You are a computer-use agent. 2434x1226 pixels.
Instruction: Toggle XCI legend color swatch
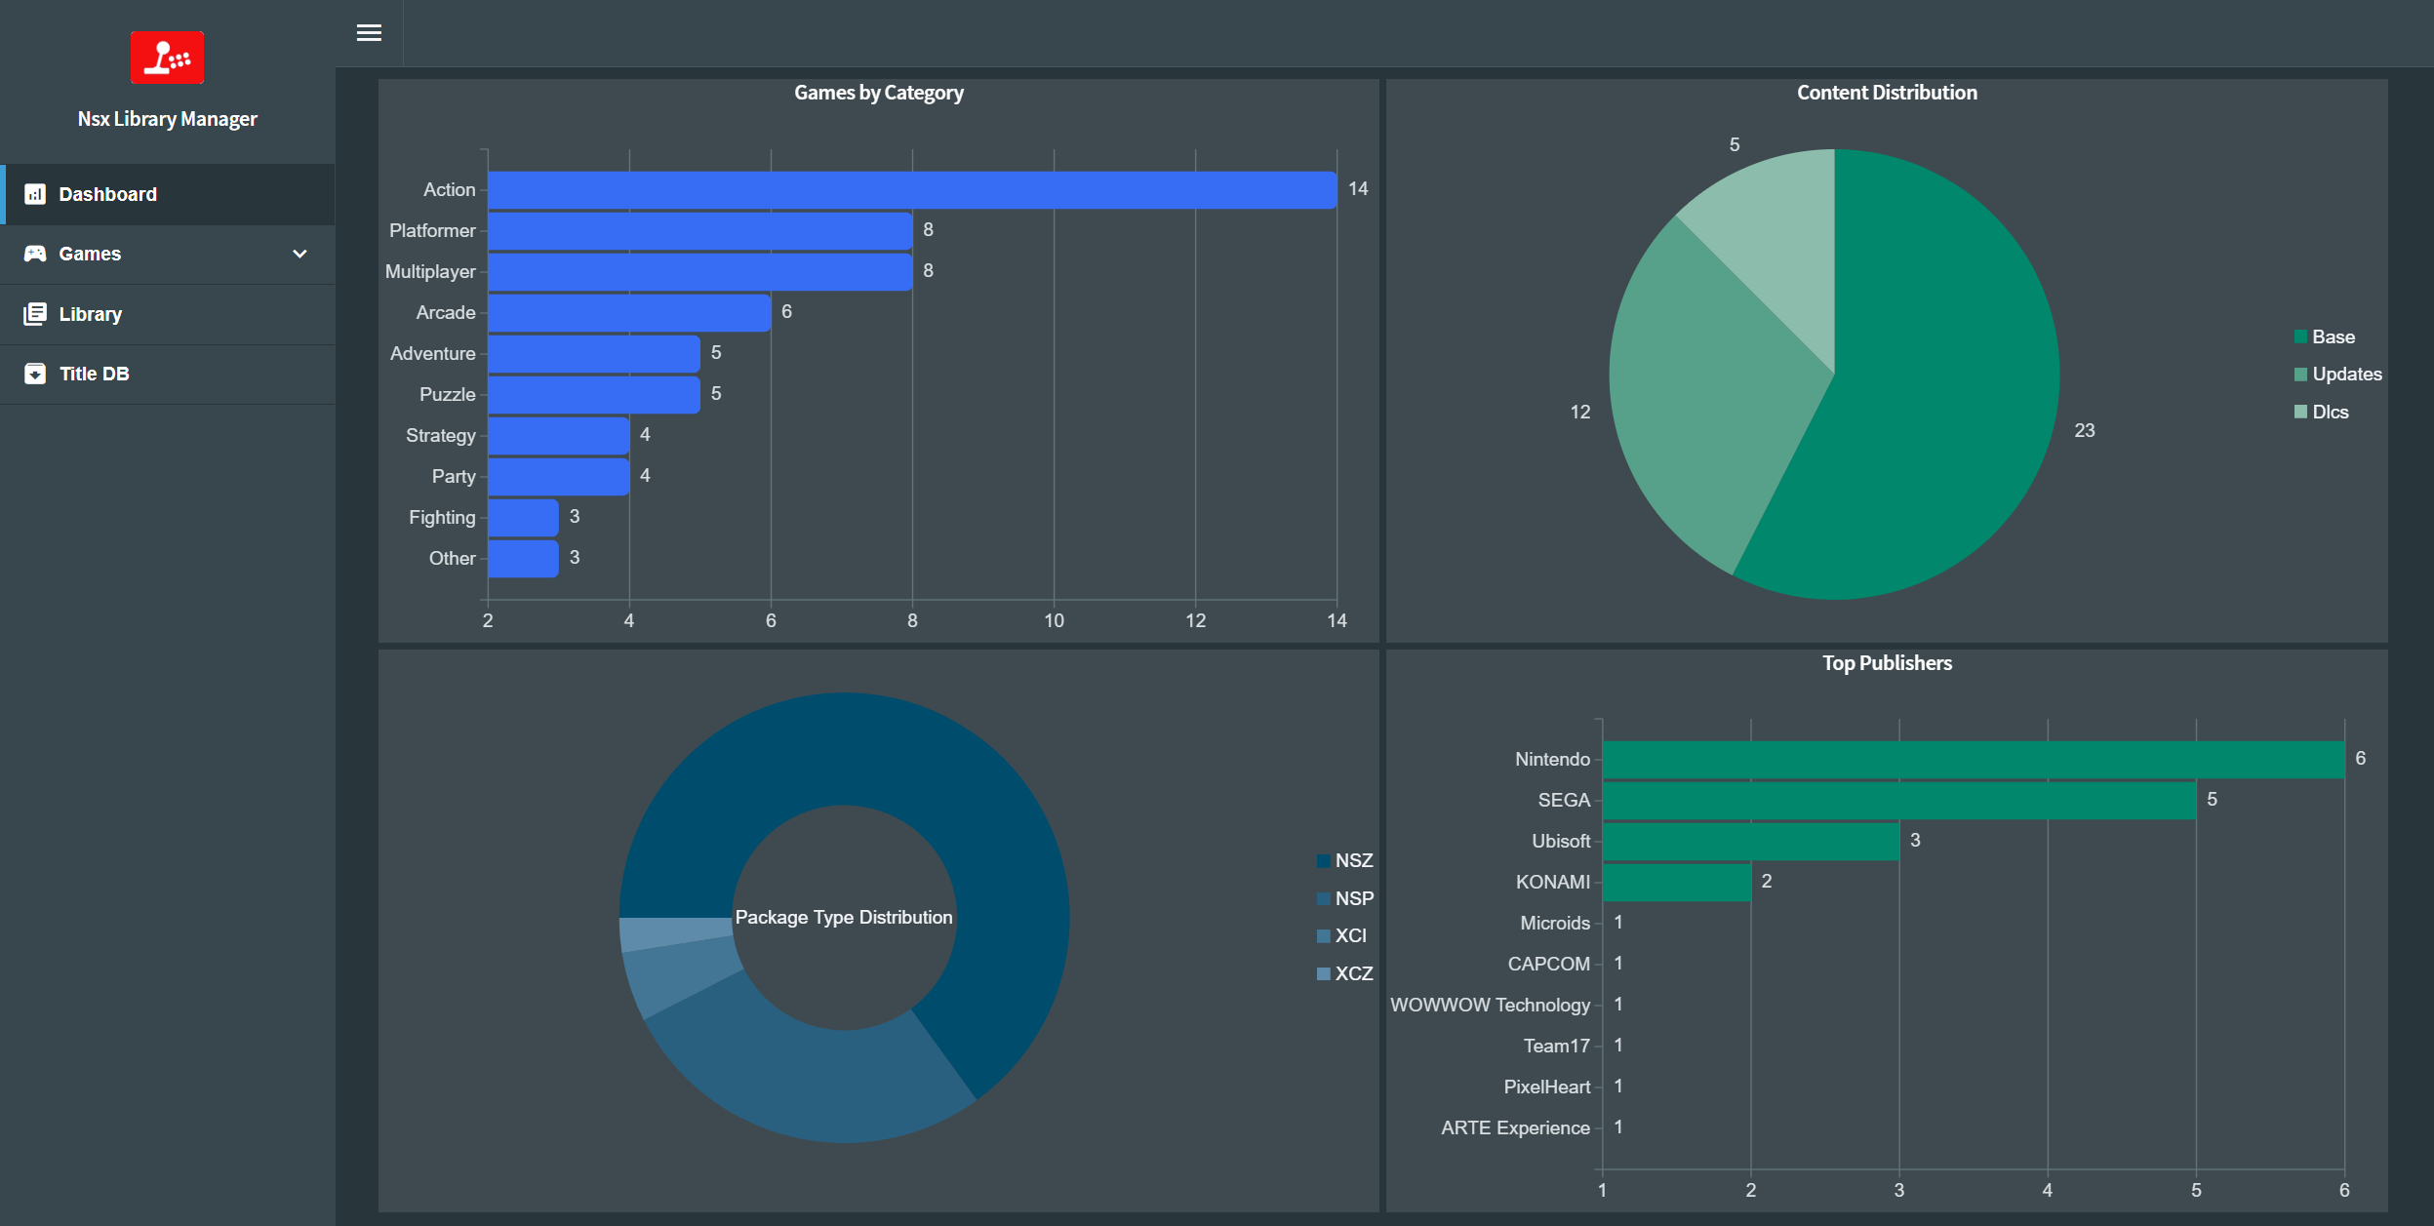(1323, 936)
